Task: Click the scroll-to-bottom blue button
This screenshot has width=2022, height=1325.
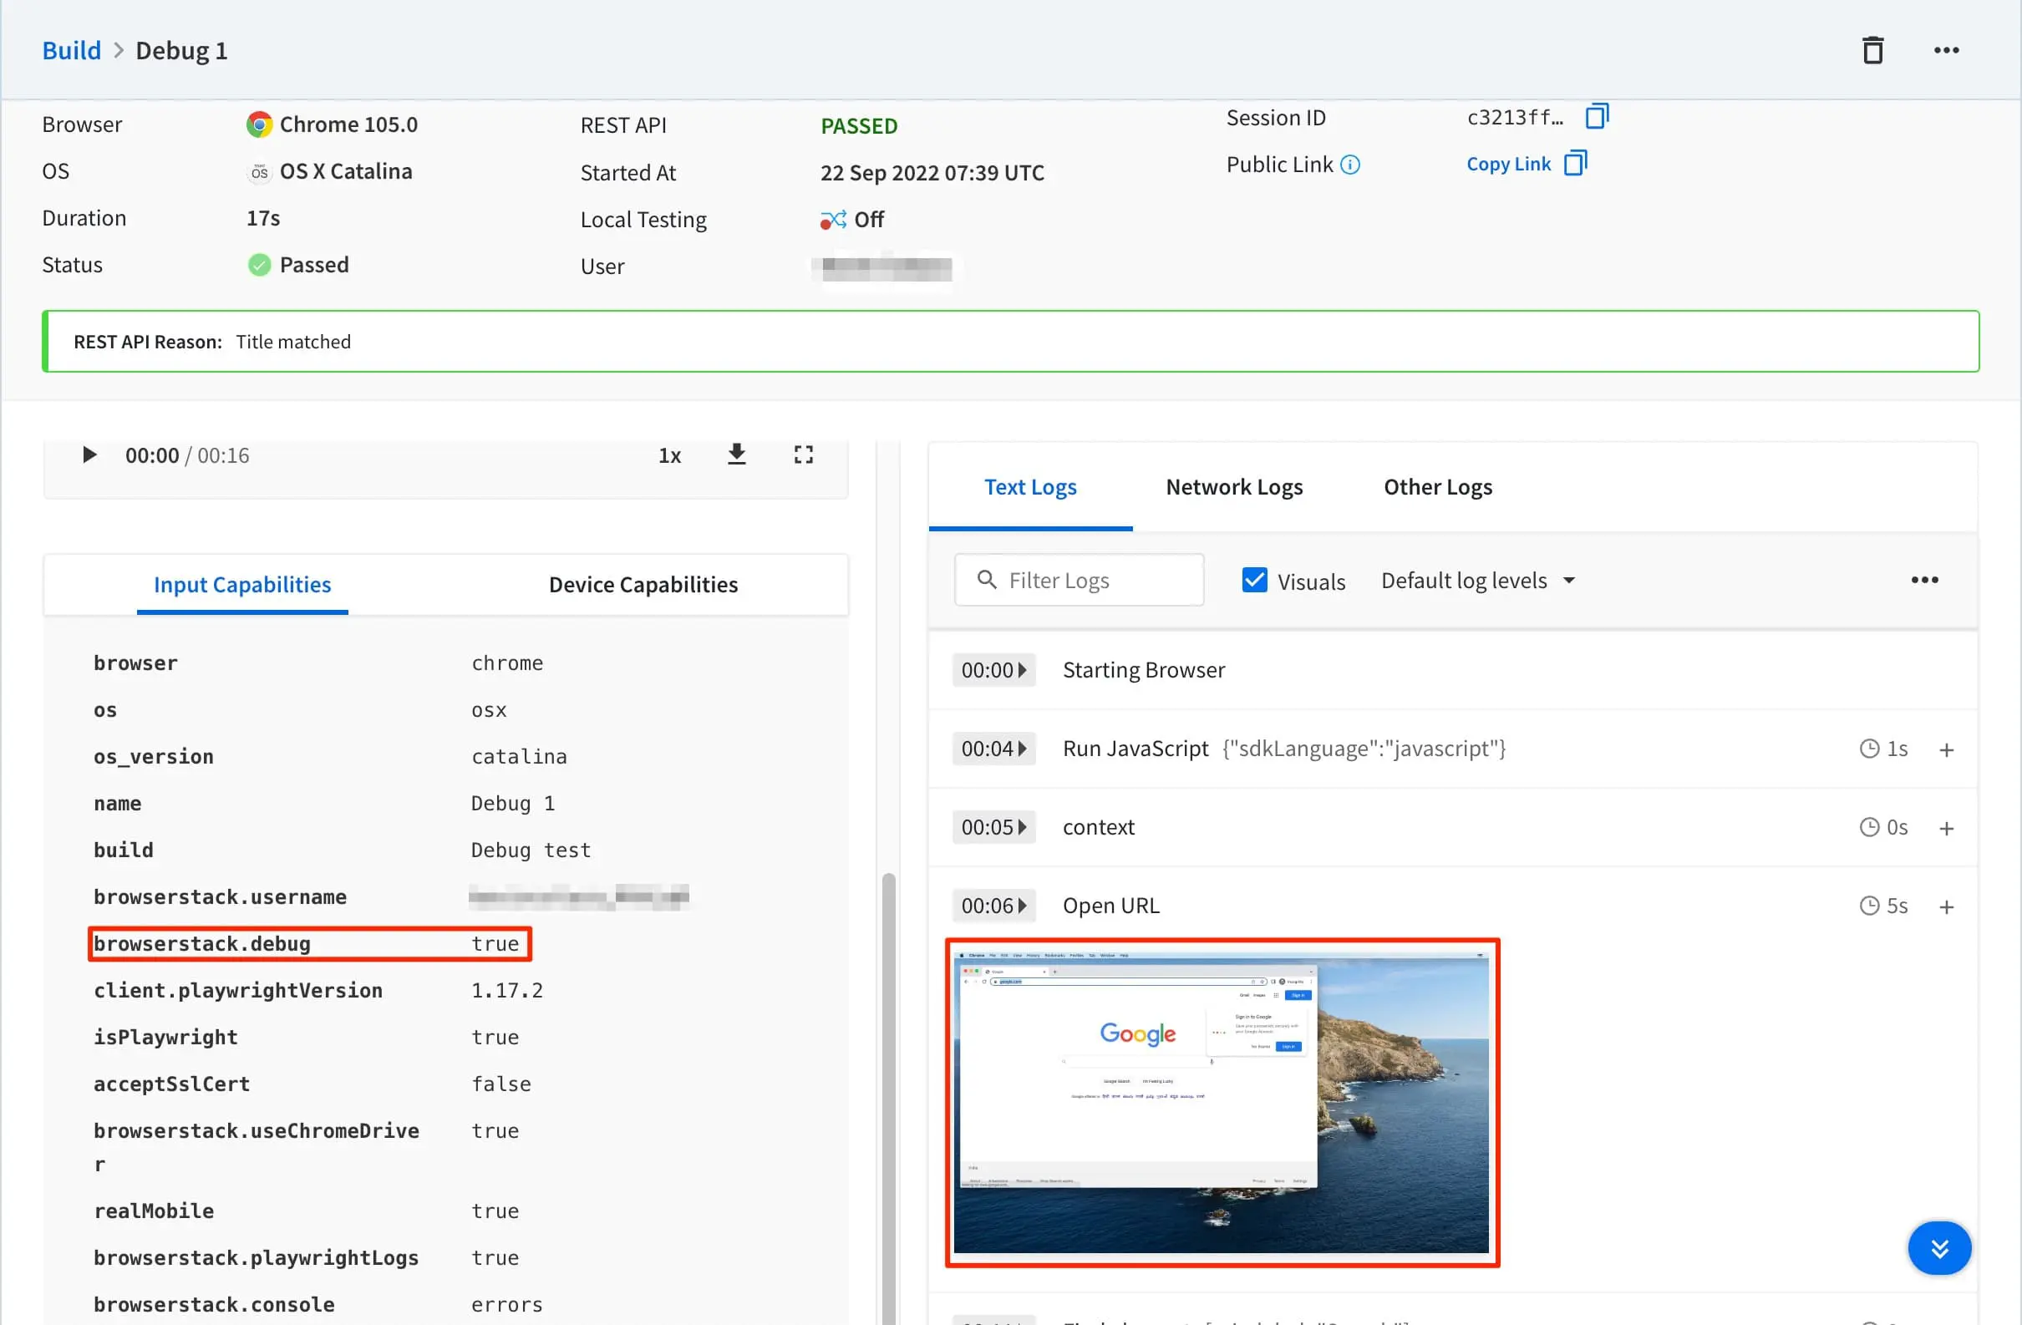Action: tap(1938, 1248)
